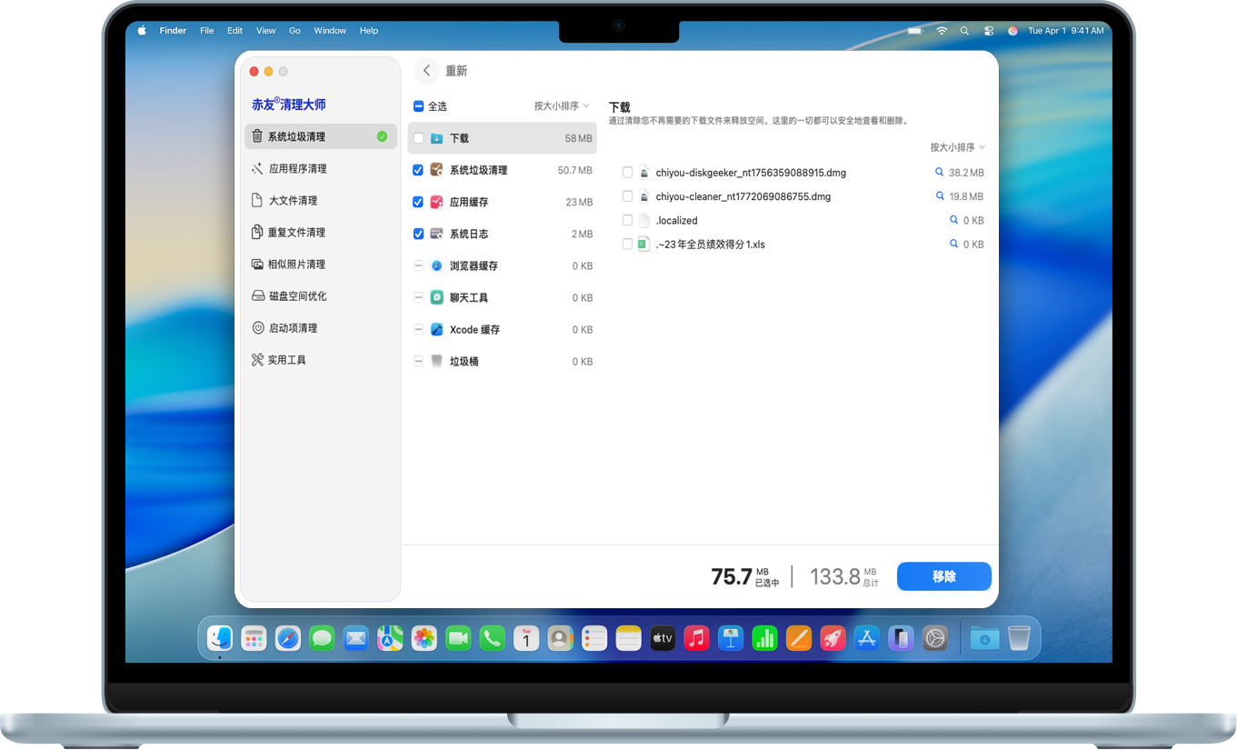Image resolution: width=1237 pixels, height=750 pixels.
Task: Open 应用程序清理 in the sidebar
Action: [297, 169]
